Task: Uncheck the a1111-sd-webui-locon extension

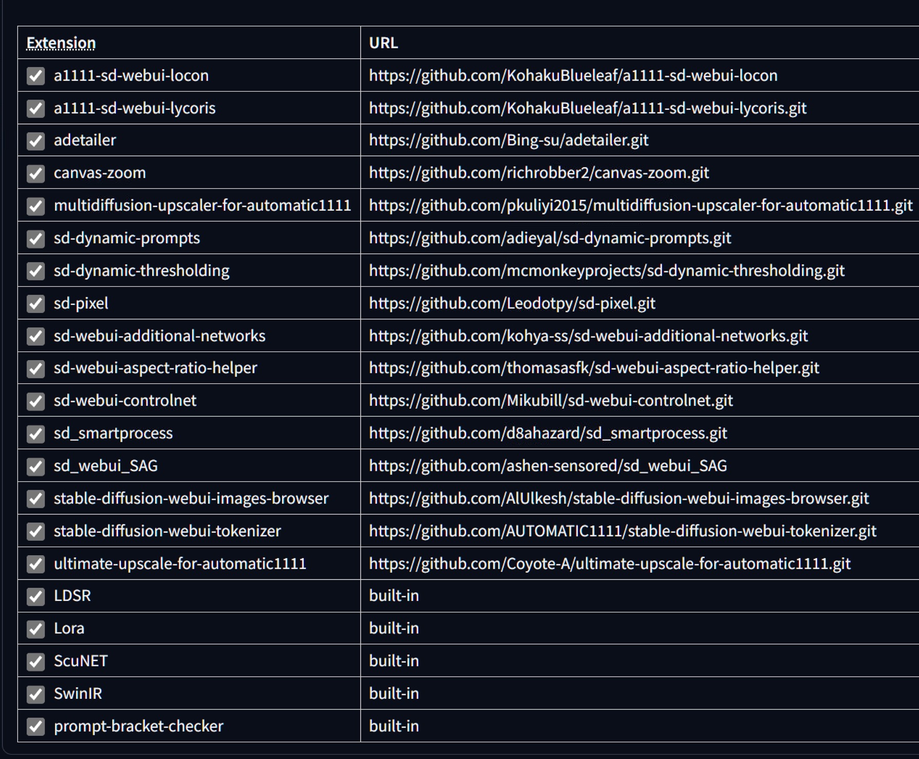Action: tap(35, 75)
